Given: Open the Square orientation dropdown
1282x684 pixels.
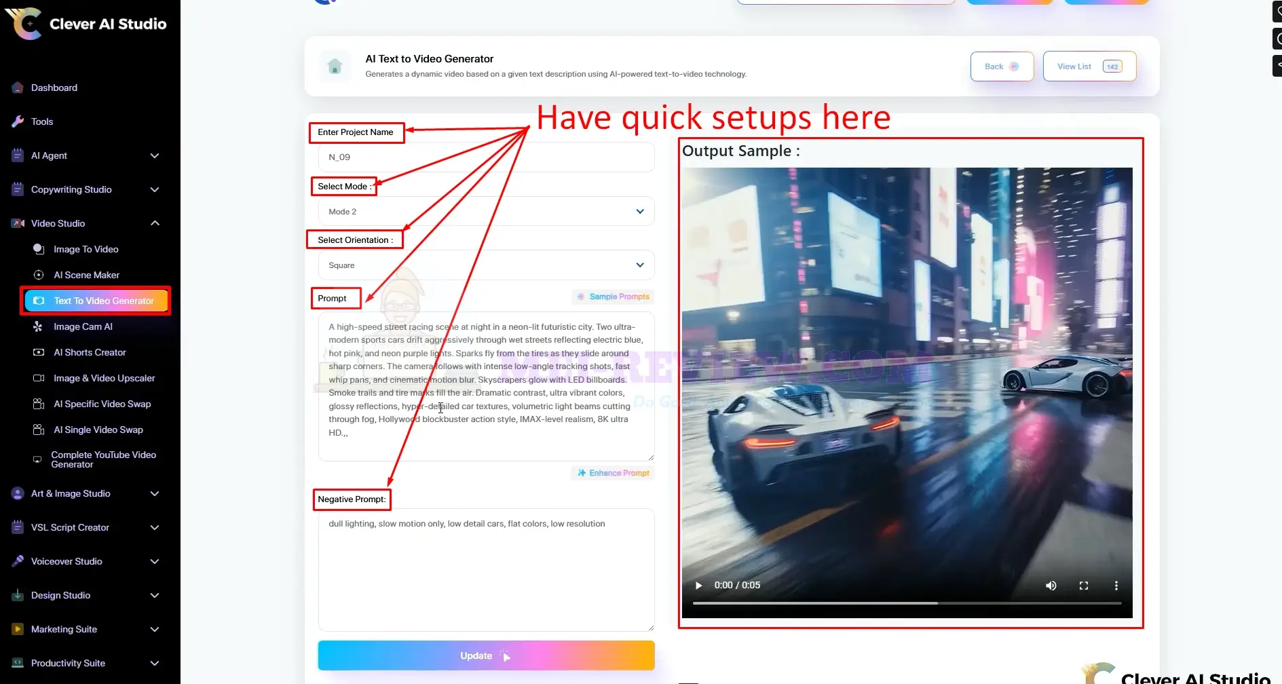Looking at the screenshot, I should [x=486, y=265].
